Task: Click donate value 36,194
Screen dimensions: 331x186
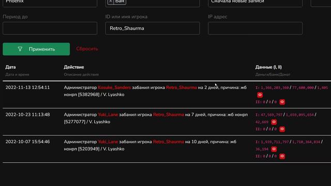Action: tap(262, 149)
